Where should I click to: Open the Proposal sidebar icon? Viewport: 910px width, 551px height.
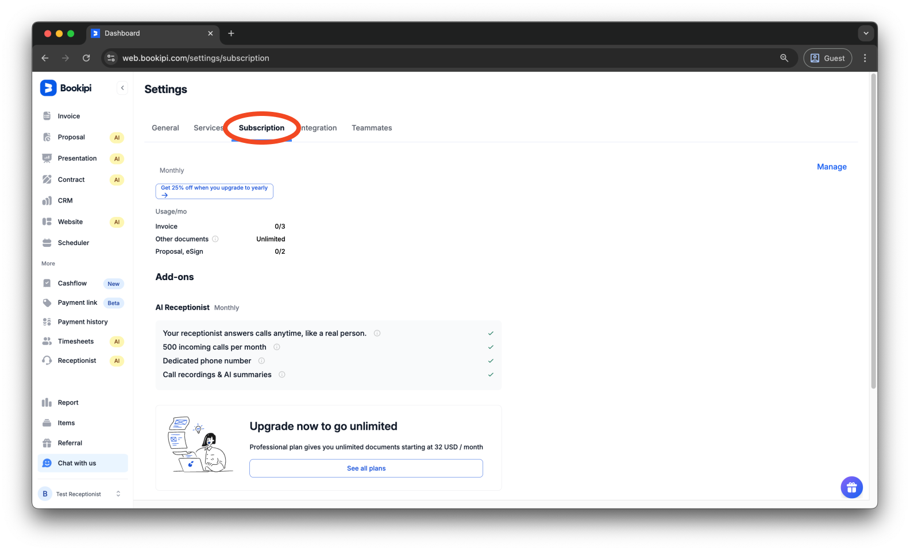tap(47, 137)
